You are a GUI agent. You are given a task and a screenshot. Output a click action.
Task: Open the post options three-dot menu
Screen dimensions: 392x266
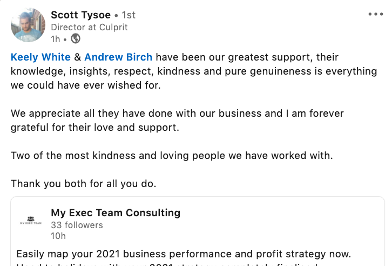pos(375,15)
